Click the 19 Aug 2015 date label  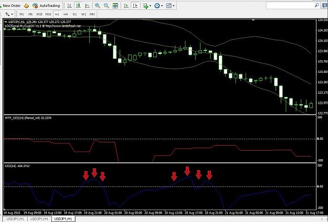pyautogui.click(x=12, y=213)
